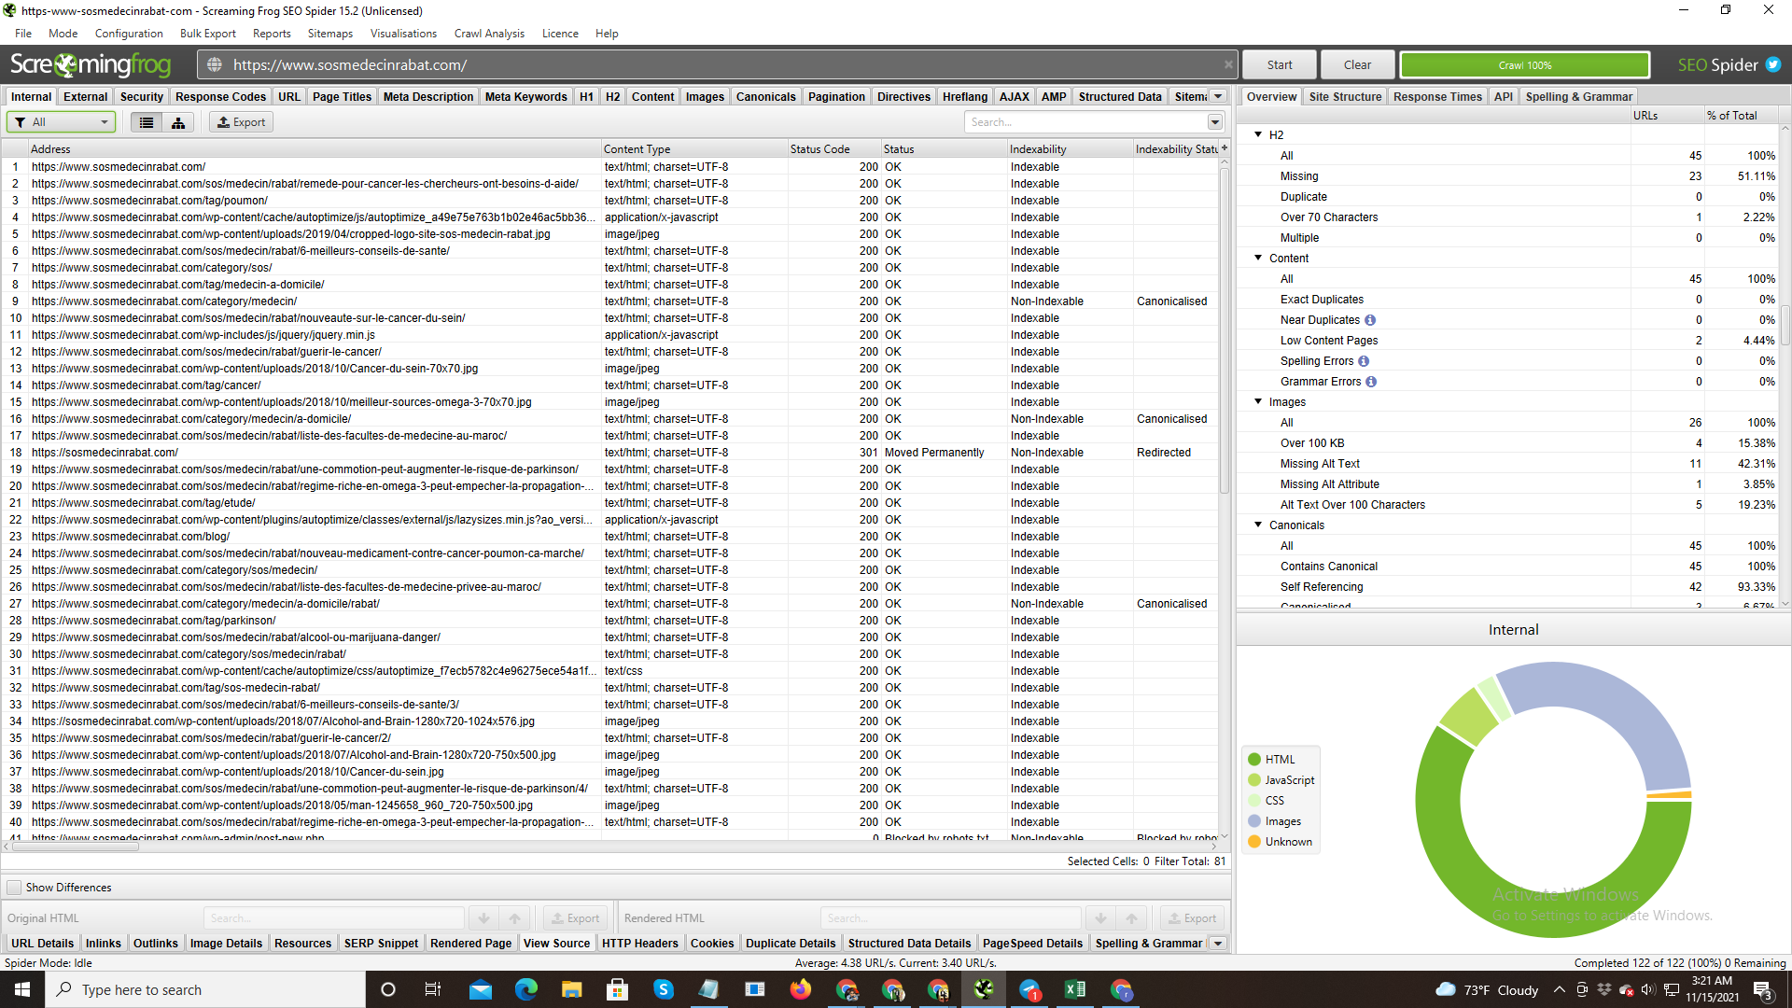Collapse the Content section in Overview
The width and height of the screenshot is (1792, 1008).
point(1258,259)
